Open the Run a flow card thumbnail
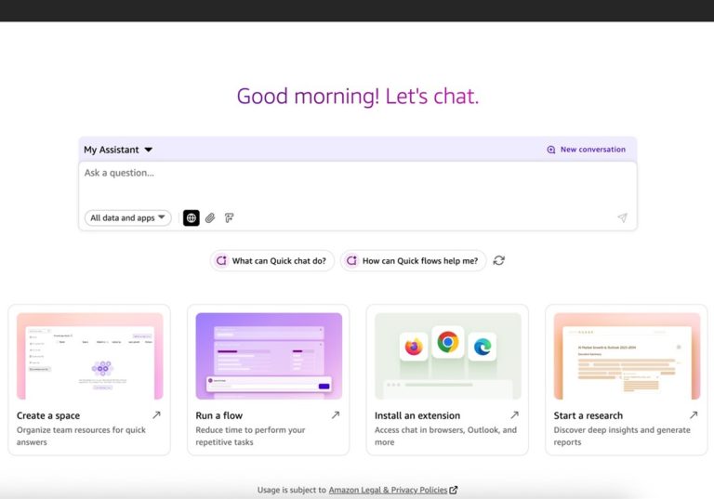Screen dimensions: 714x499 coord(269,356)
